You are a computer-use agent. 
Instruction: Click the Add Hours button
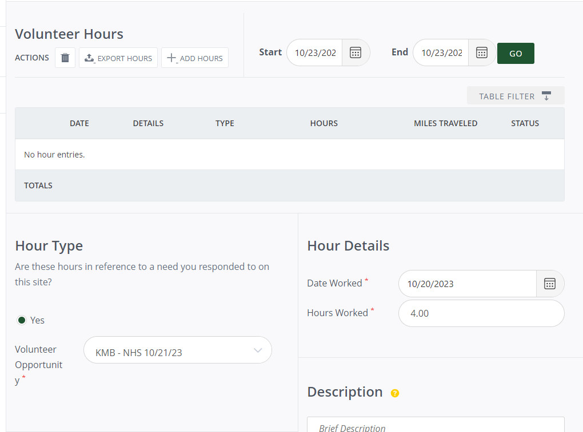click(x=195, y=58)
